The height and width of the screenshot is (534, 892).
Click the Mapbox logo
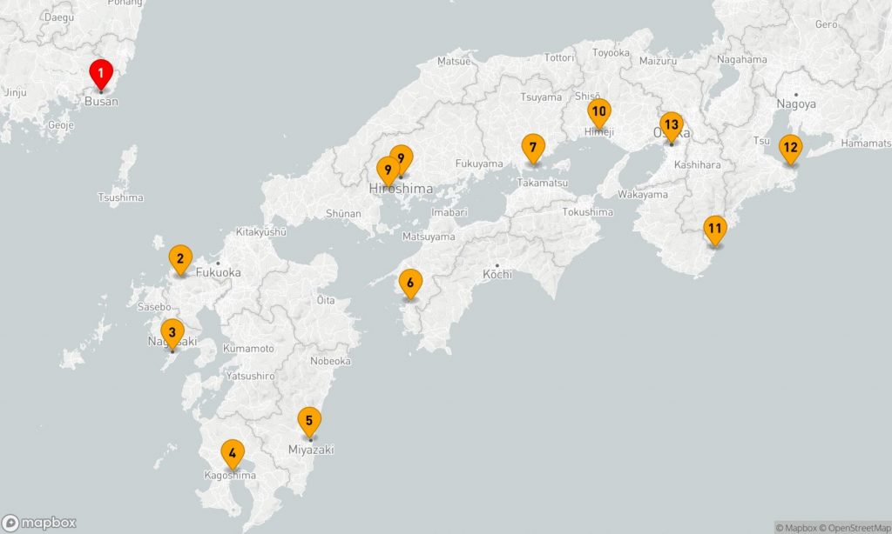(40, 523)
